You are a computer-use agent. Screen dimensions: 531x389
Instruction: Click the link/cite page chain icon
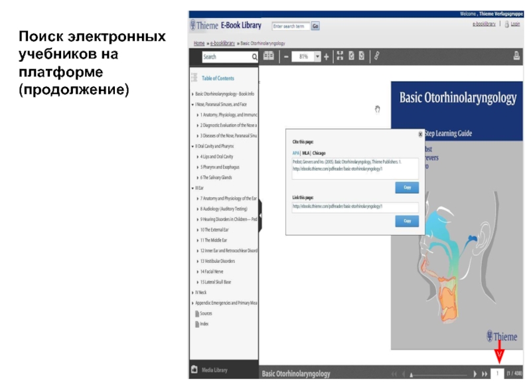pyautogui.click(x=376, y=56)
